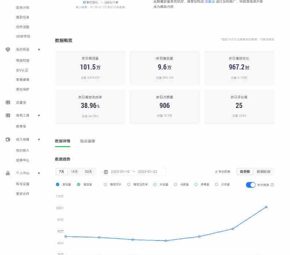
Task: Enable the 播放时长 metric checkbox
Action: [105, 184]
